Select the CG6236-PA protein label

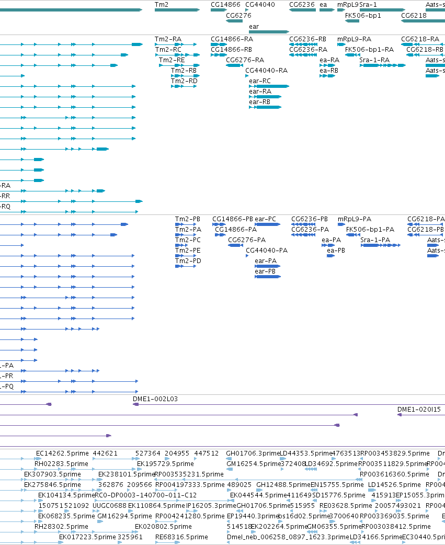[310, 230]
